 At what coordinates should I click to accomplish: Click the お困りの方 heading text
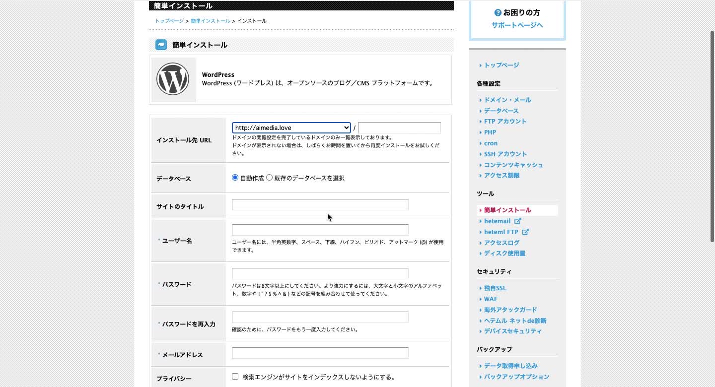coord(521,13)
